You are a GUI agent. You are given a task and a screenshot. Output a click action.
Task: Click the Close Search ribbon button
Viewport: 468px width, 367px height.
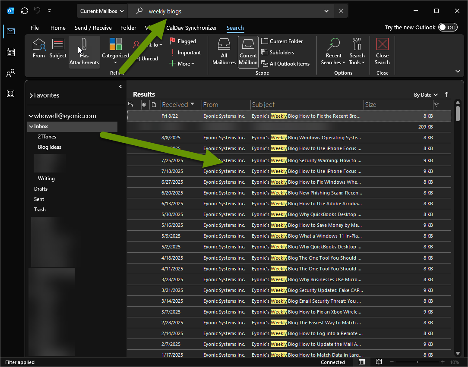[383, 52]
